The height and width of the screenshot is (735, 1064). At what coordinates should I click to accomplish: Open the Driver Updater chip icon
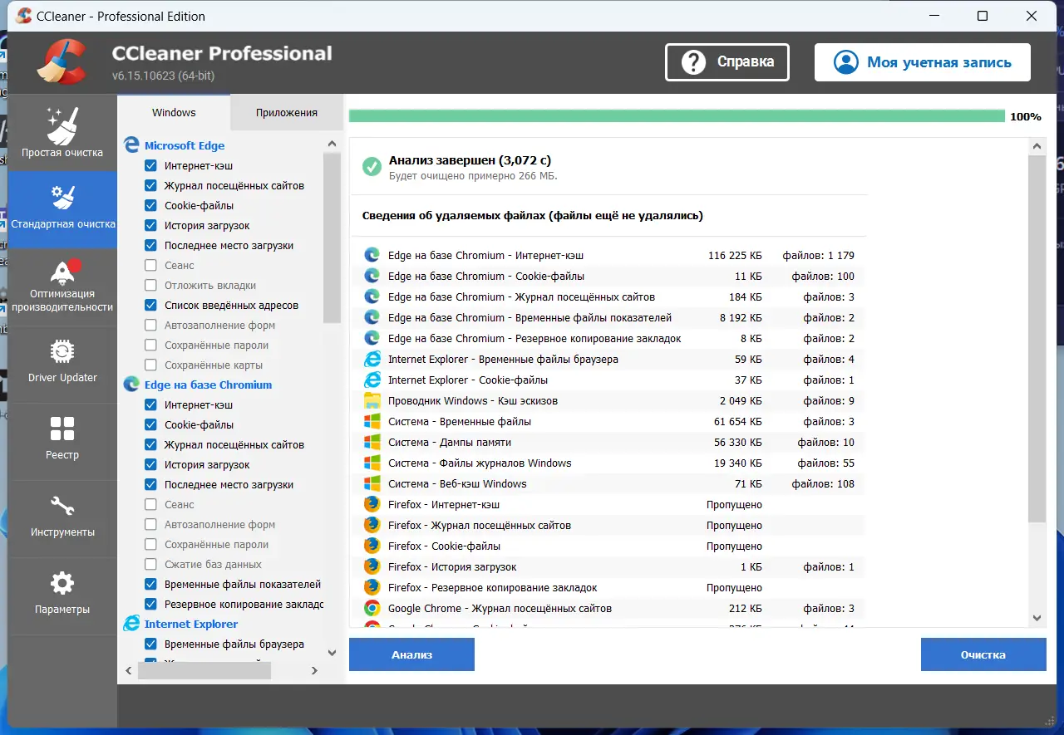coord(62,352)
